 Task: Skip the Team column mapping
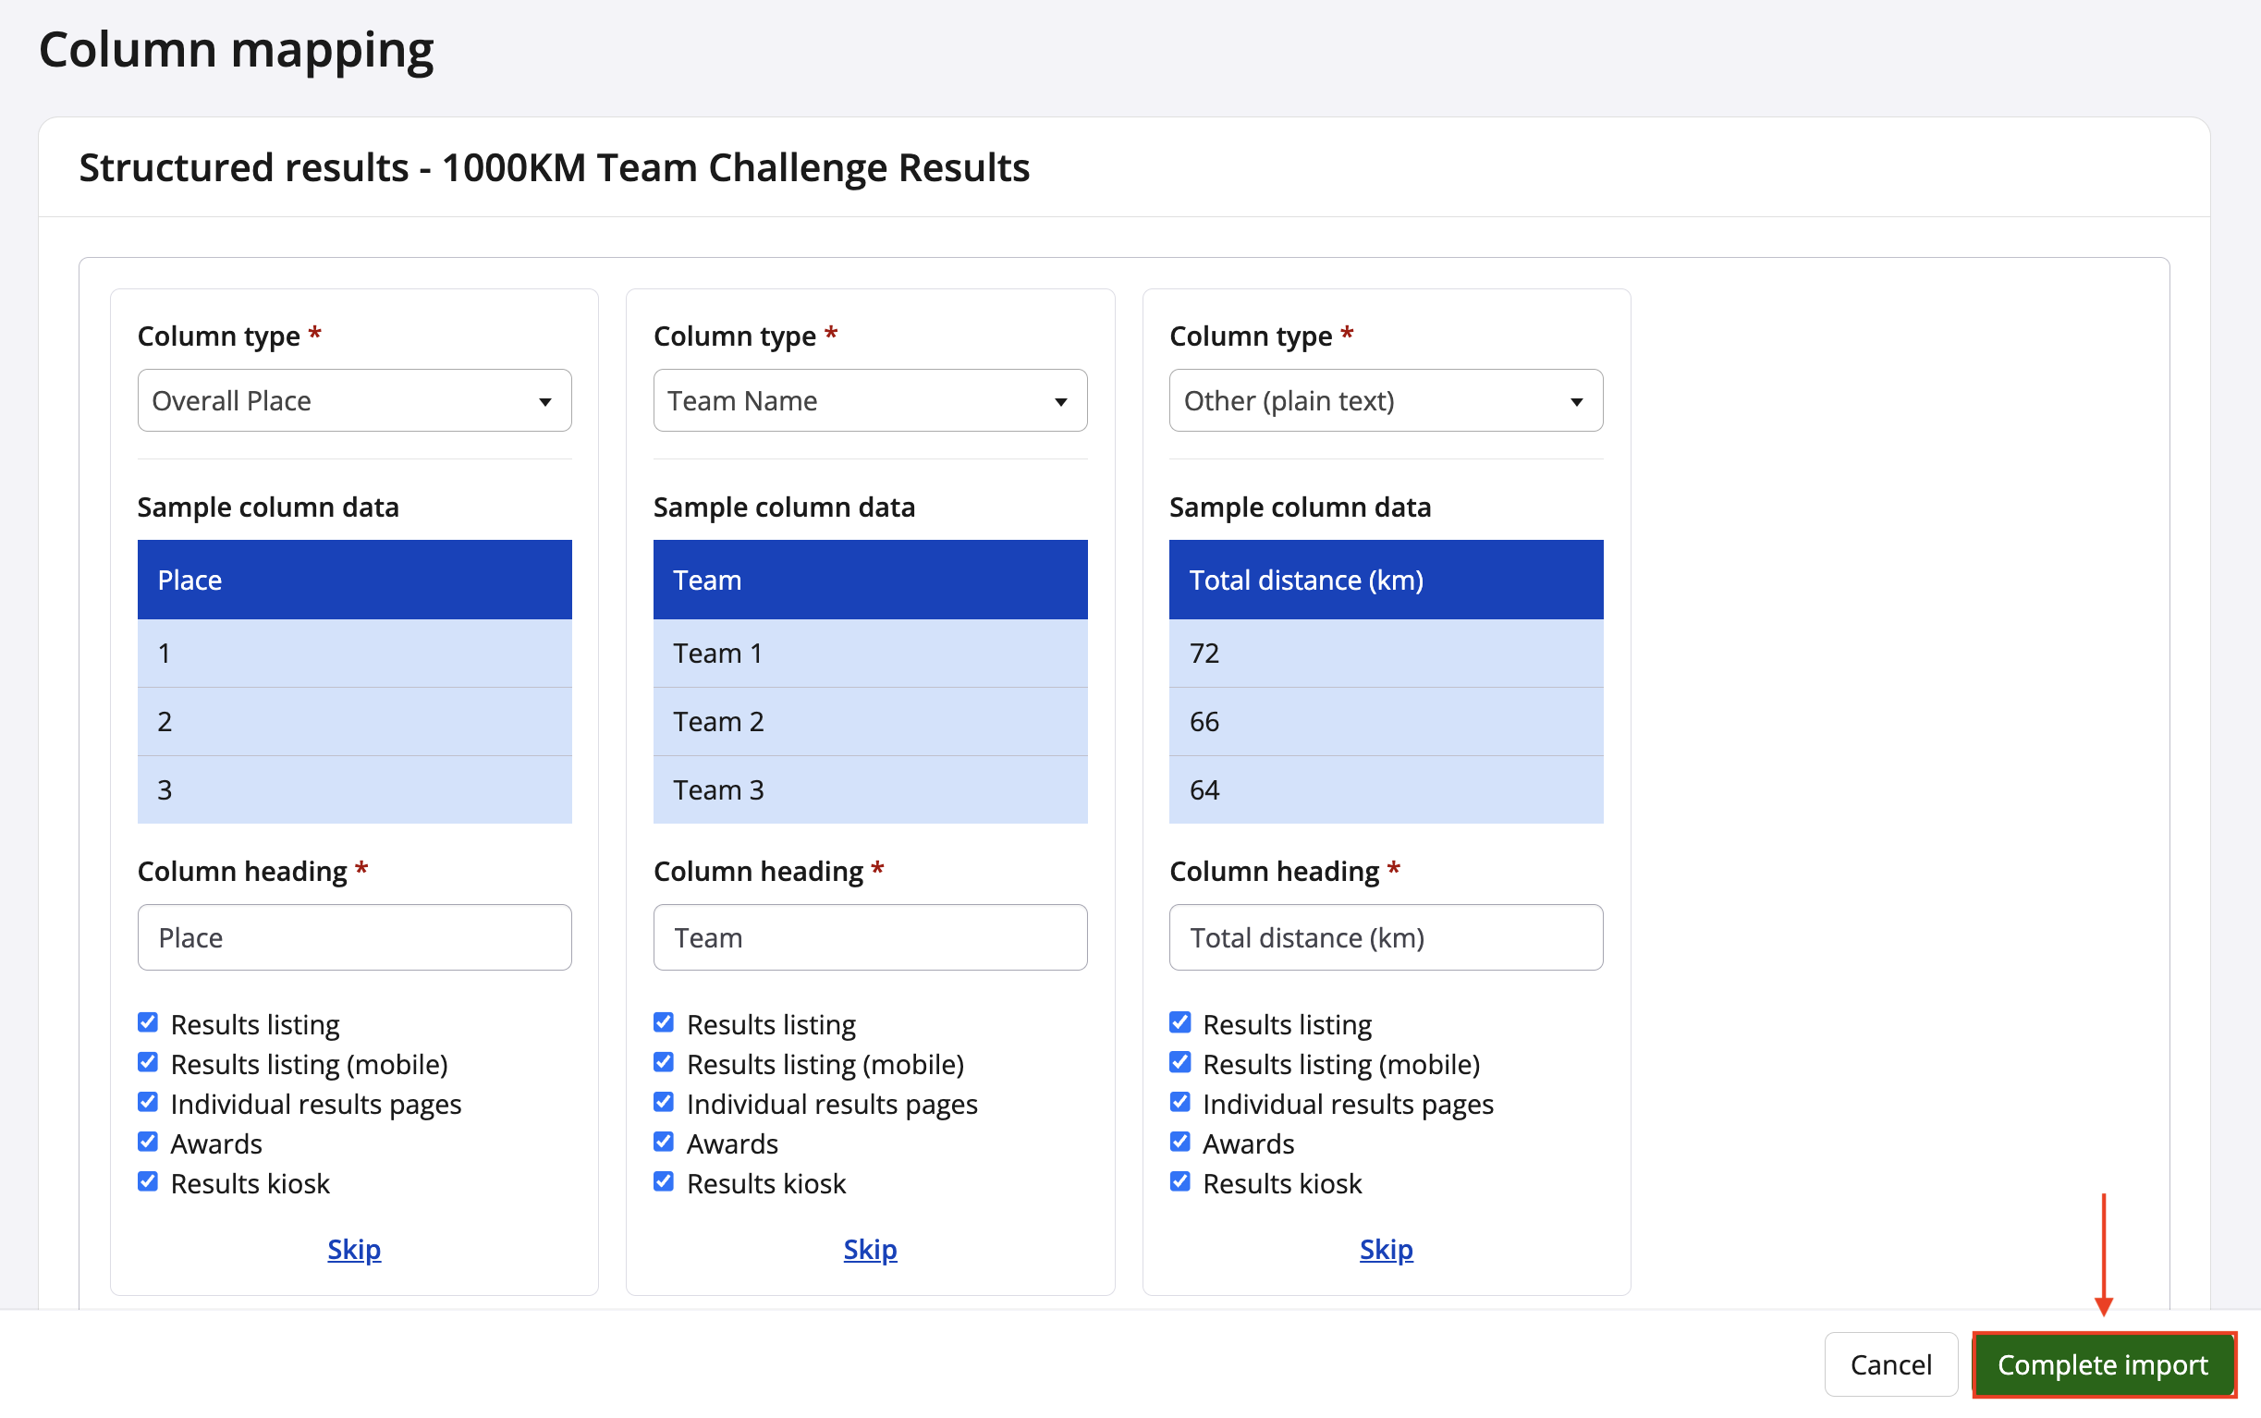pos(869,1249)
